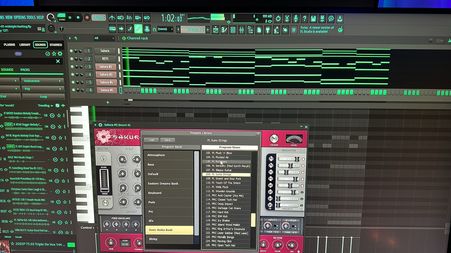The image size is (451, 253).
Task: Toggle mute LED for Sakura #3 channel
Action: click(73, 74)
